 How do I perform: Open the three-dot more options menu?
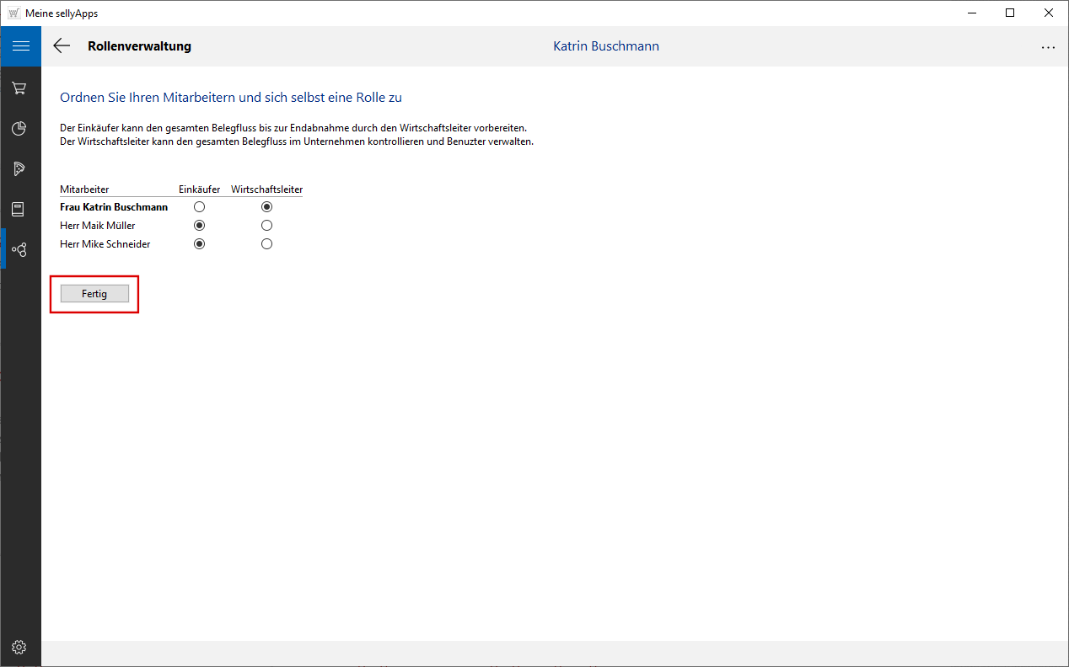coord(1048,47)
